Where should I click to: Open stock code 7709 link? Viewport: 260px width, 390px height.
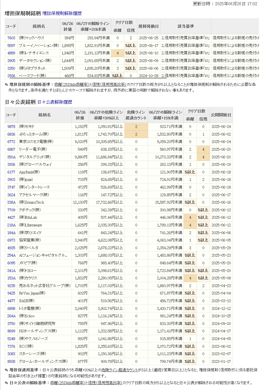[x=11, y=210]
